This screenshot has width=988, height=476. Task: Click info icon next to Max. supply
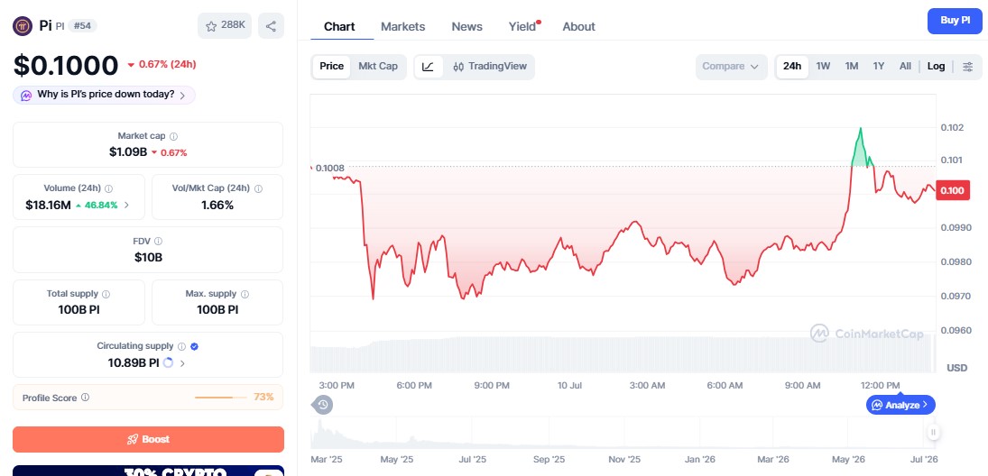click(x=245, y=294)
